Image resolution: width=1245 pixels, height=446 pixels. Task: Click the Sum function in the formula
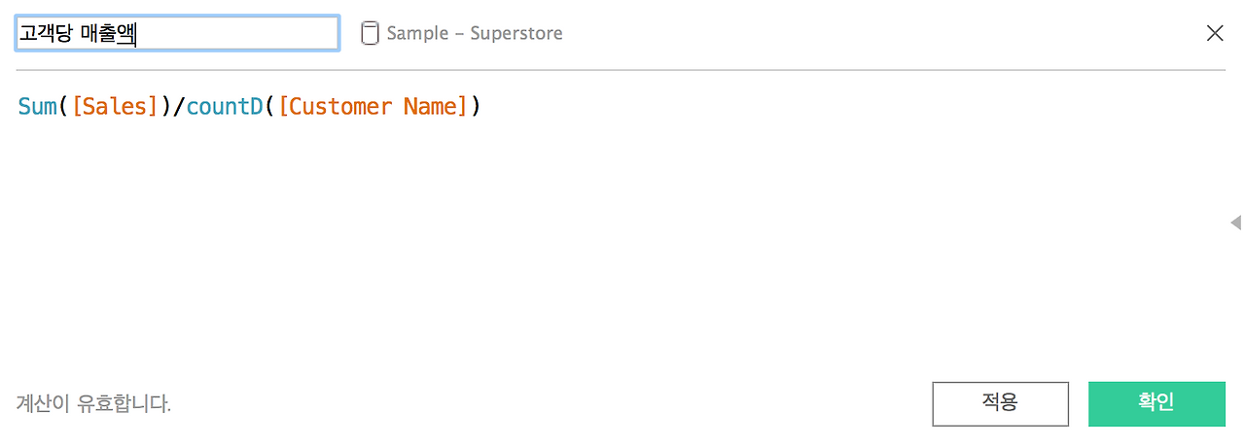point(38,107)
